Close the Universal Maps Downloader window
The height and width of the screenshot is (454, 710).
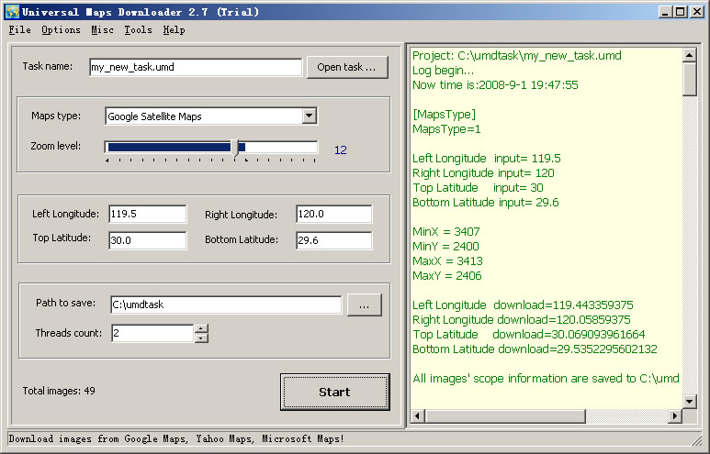tap(697, 12)
